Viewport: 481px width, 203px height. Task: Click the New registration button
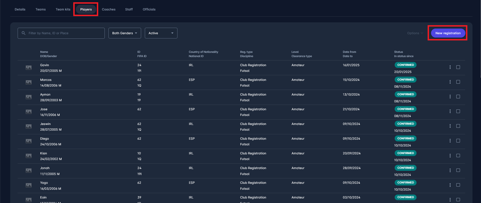[x=448, y=33]
